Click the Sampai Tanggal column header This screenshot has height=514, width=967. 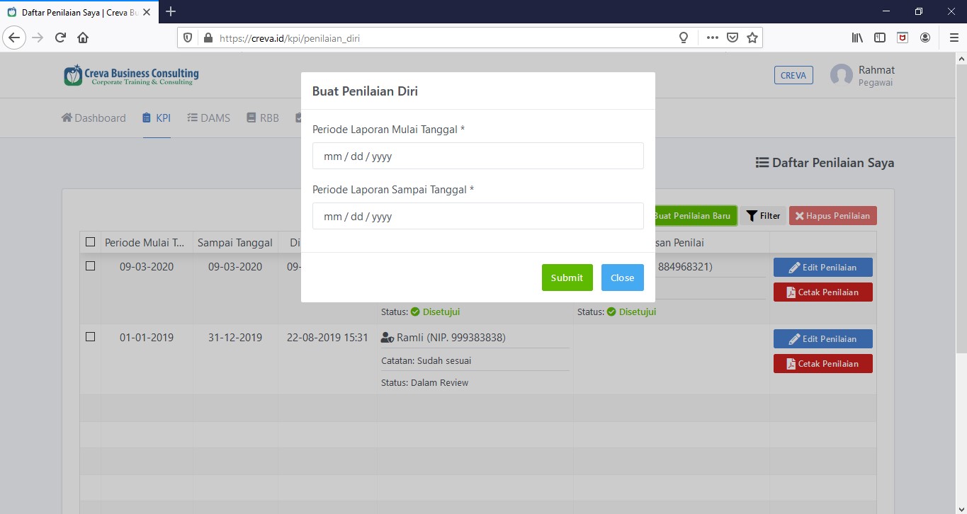pos(235,243)
